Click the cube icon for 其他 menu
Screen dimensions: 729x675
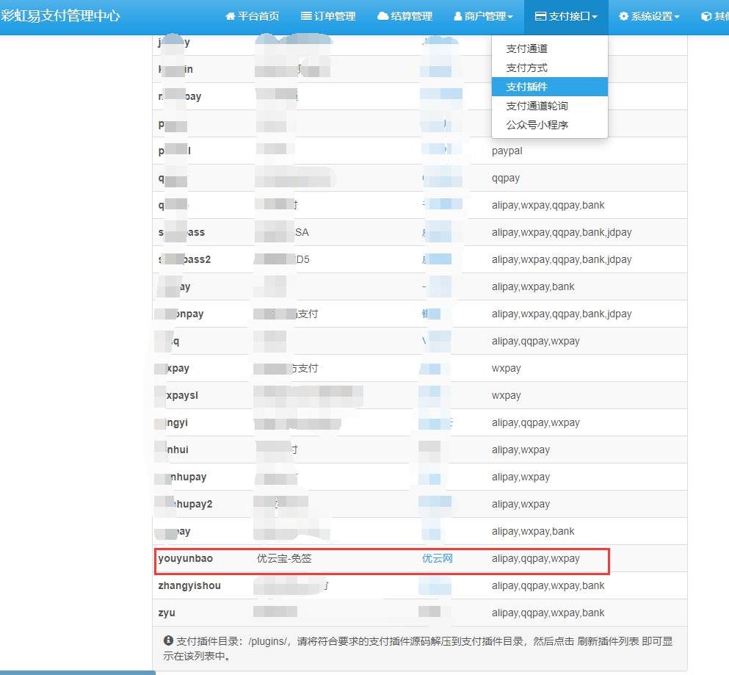tap(706, 16)
